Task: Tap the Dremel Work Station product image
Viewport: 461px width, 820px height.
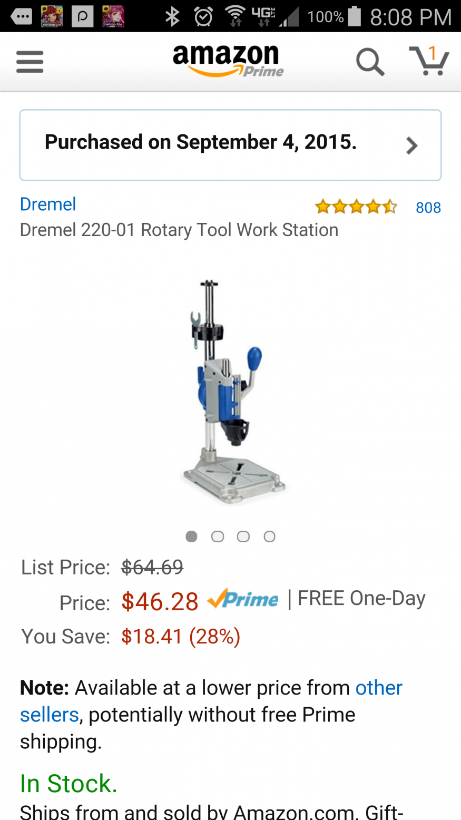Action: (x=232, y=392)
